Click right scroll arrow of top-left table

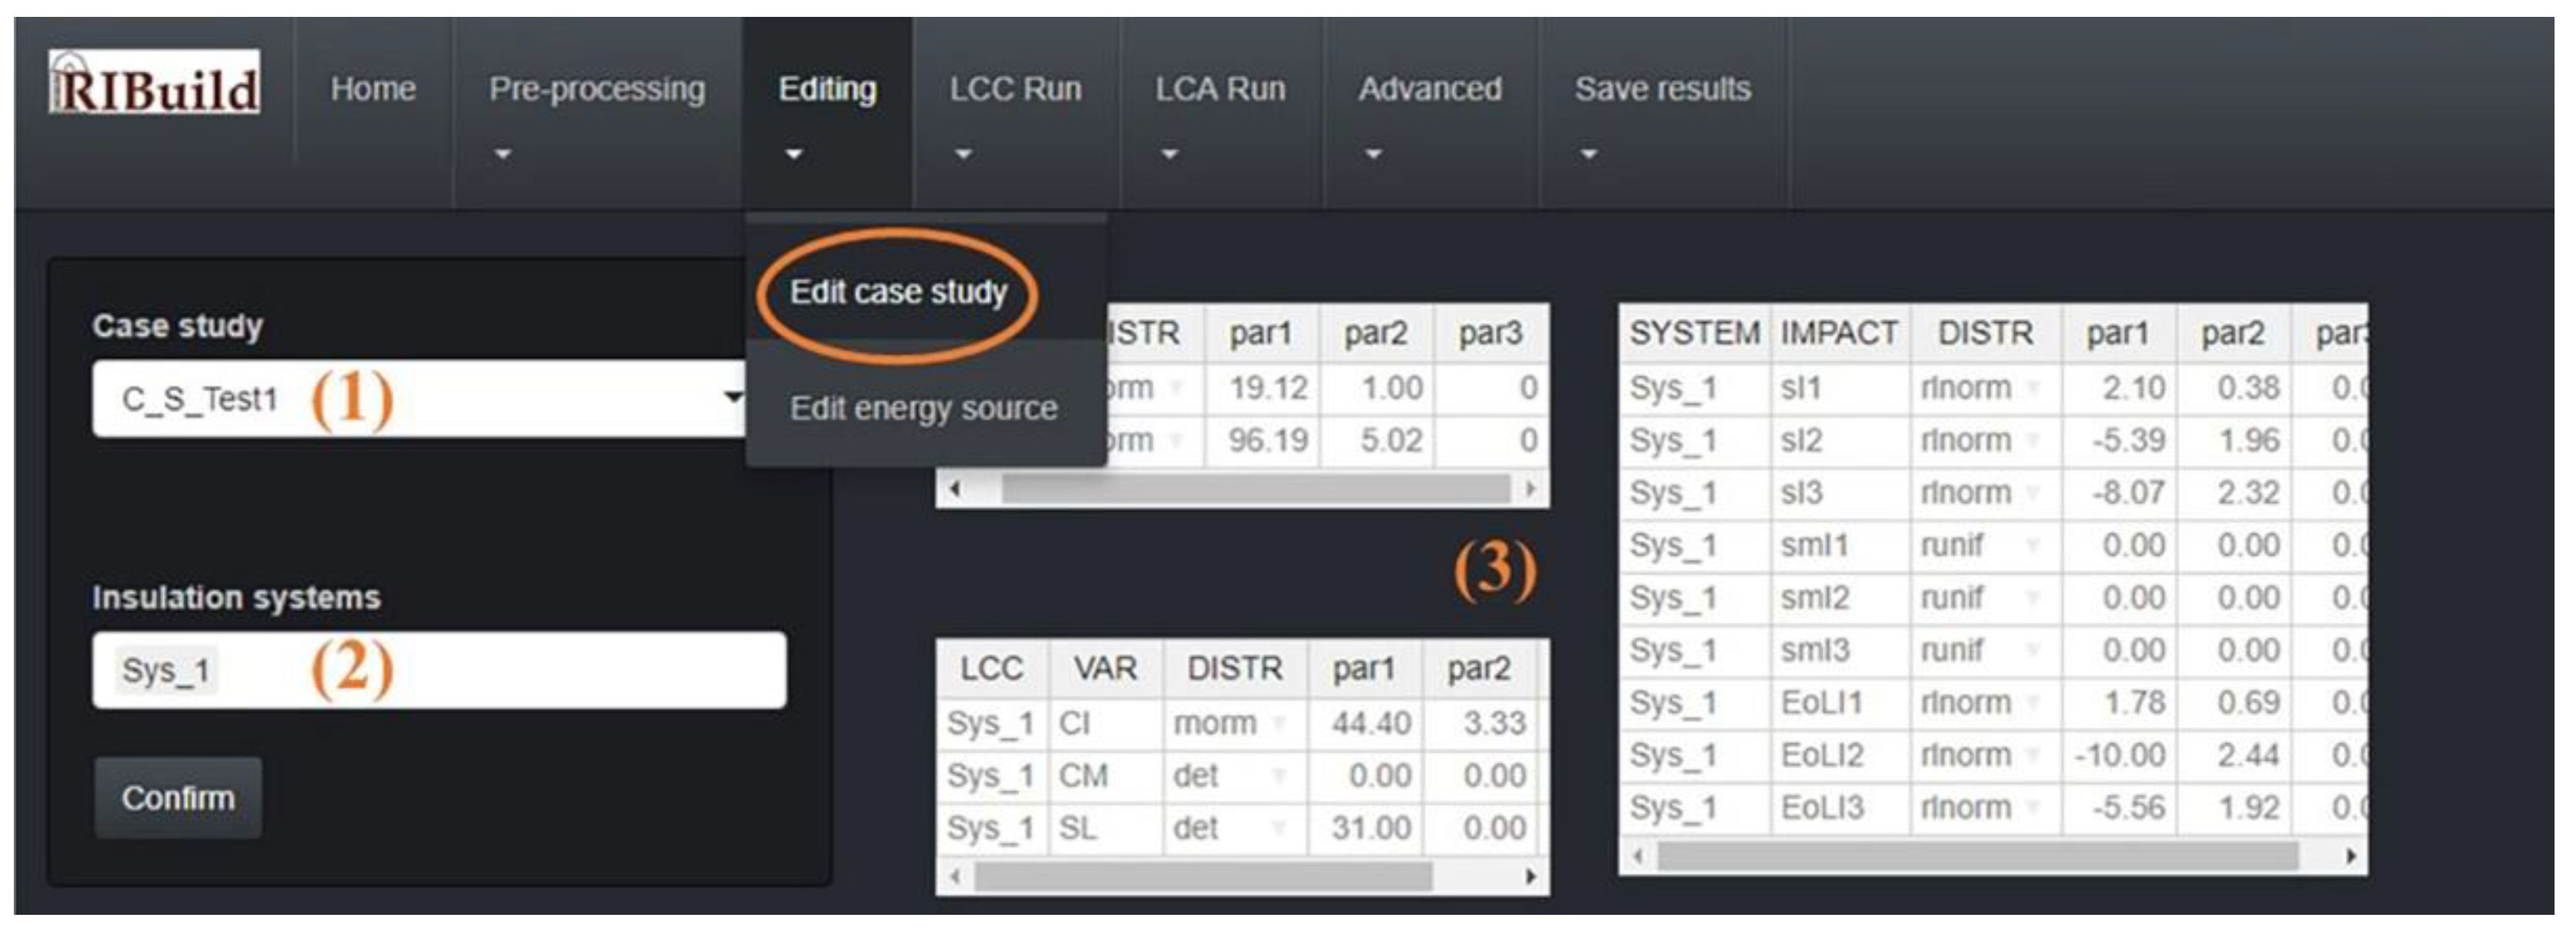click(1530, 489)
